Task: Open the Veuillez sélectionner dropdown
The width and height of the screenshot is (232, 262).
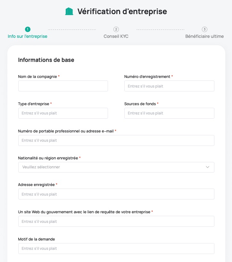Action: (116, 167)
